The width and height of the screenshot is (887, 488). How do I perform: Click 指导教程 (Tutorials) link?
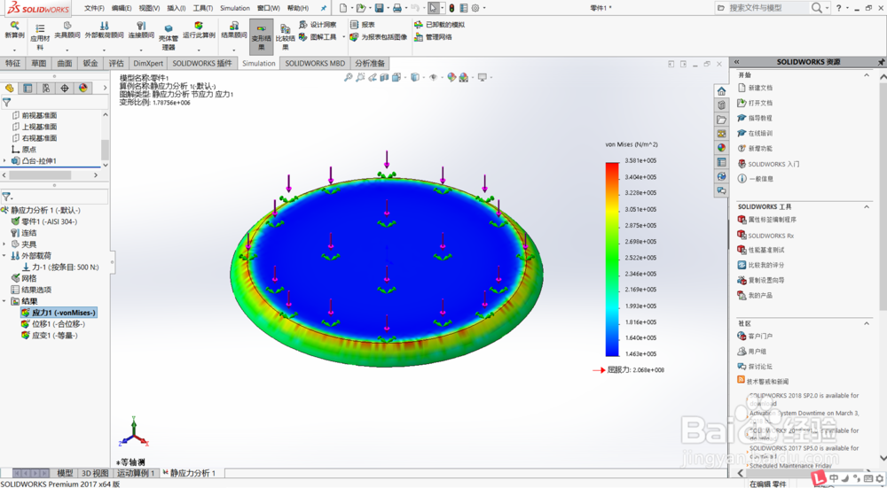[760, 118]
